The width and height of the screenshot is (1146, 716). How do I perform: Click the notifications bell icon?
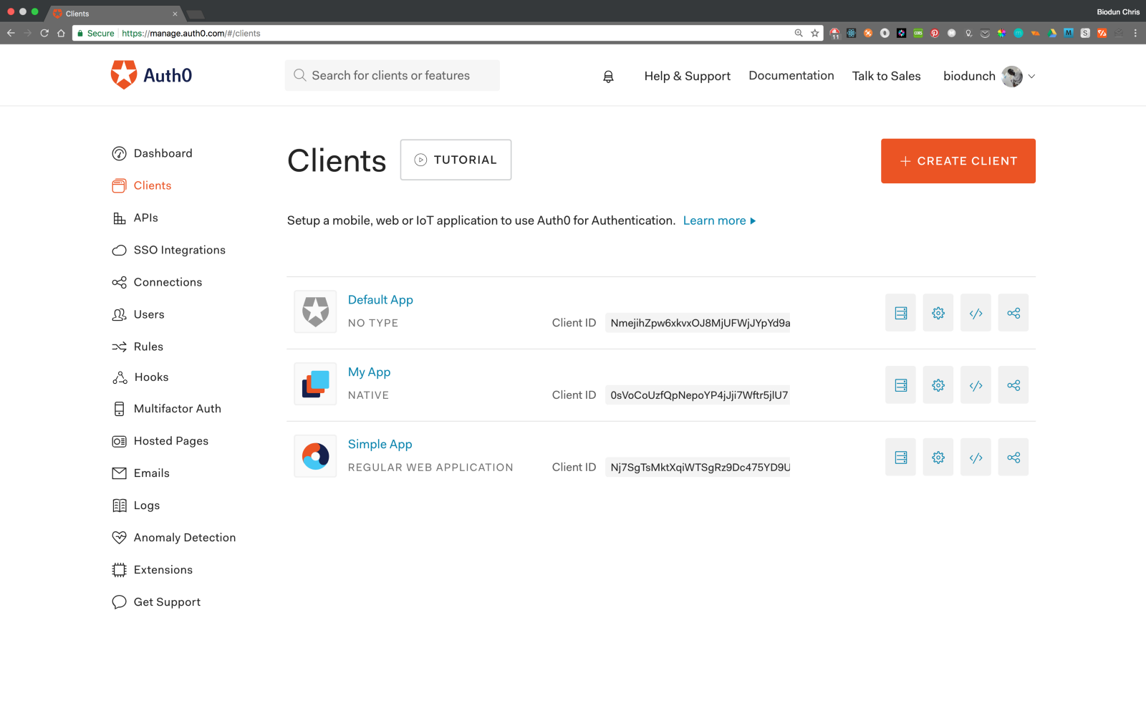pos(608,77)
